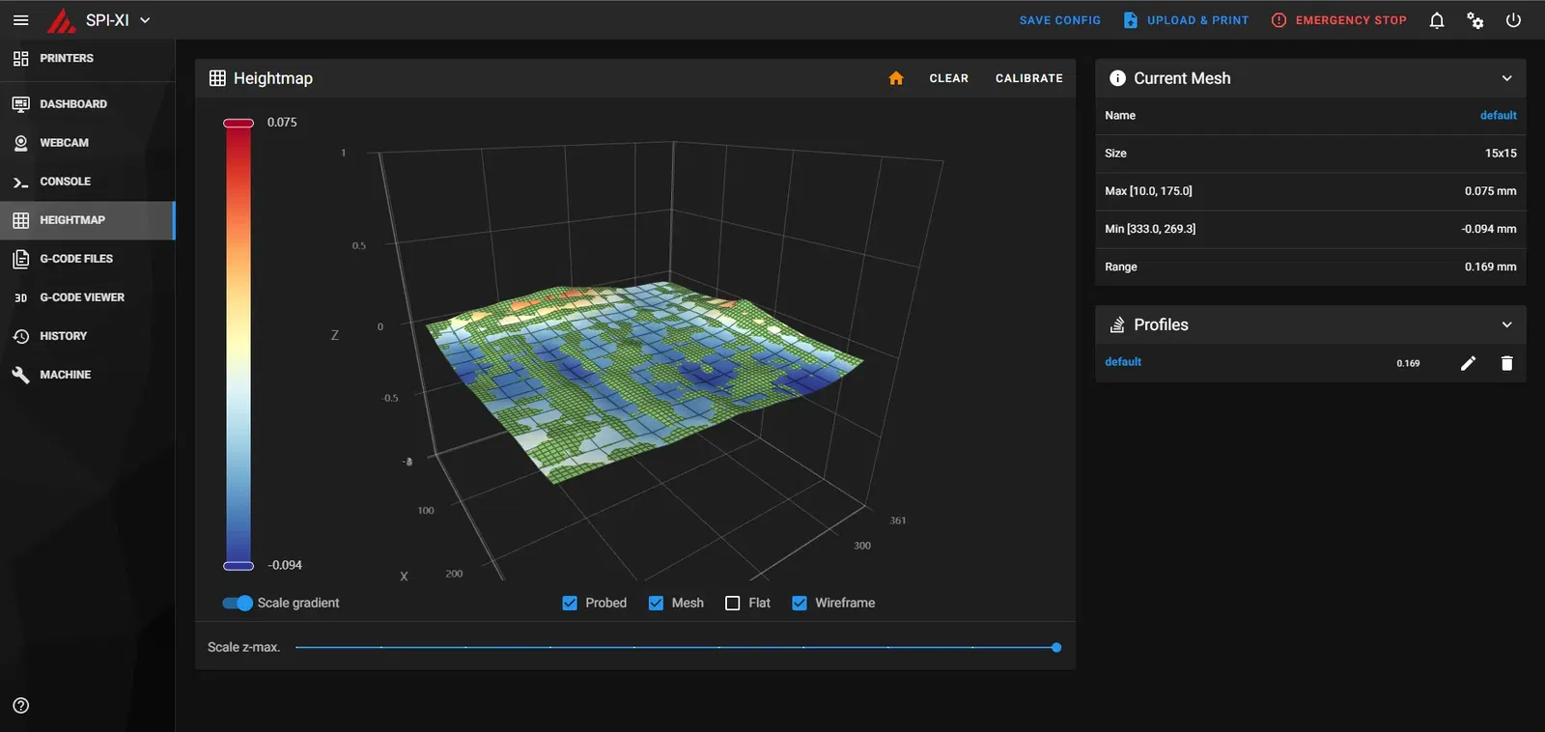
Task: Open G-Code Files page
Action: click(75, 259)
